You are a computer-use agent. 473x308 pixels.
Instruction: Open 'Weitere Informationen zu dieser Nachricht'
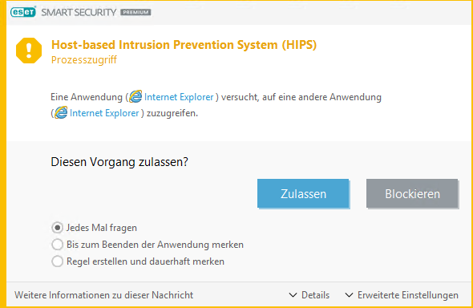tap(103, 295)
